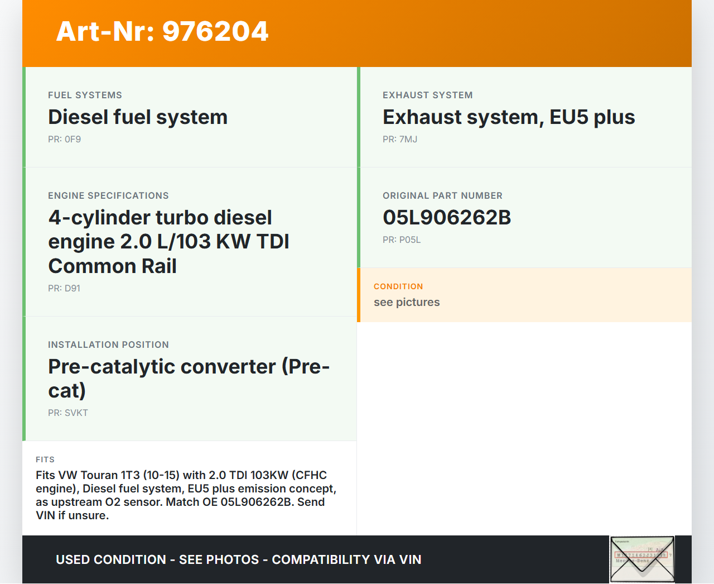Click the Fits VW Touran compatibility paragraph
This screenshot has height=584, width=714.
186,495
